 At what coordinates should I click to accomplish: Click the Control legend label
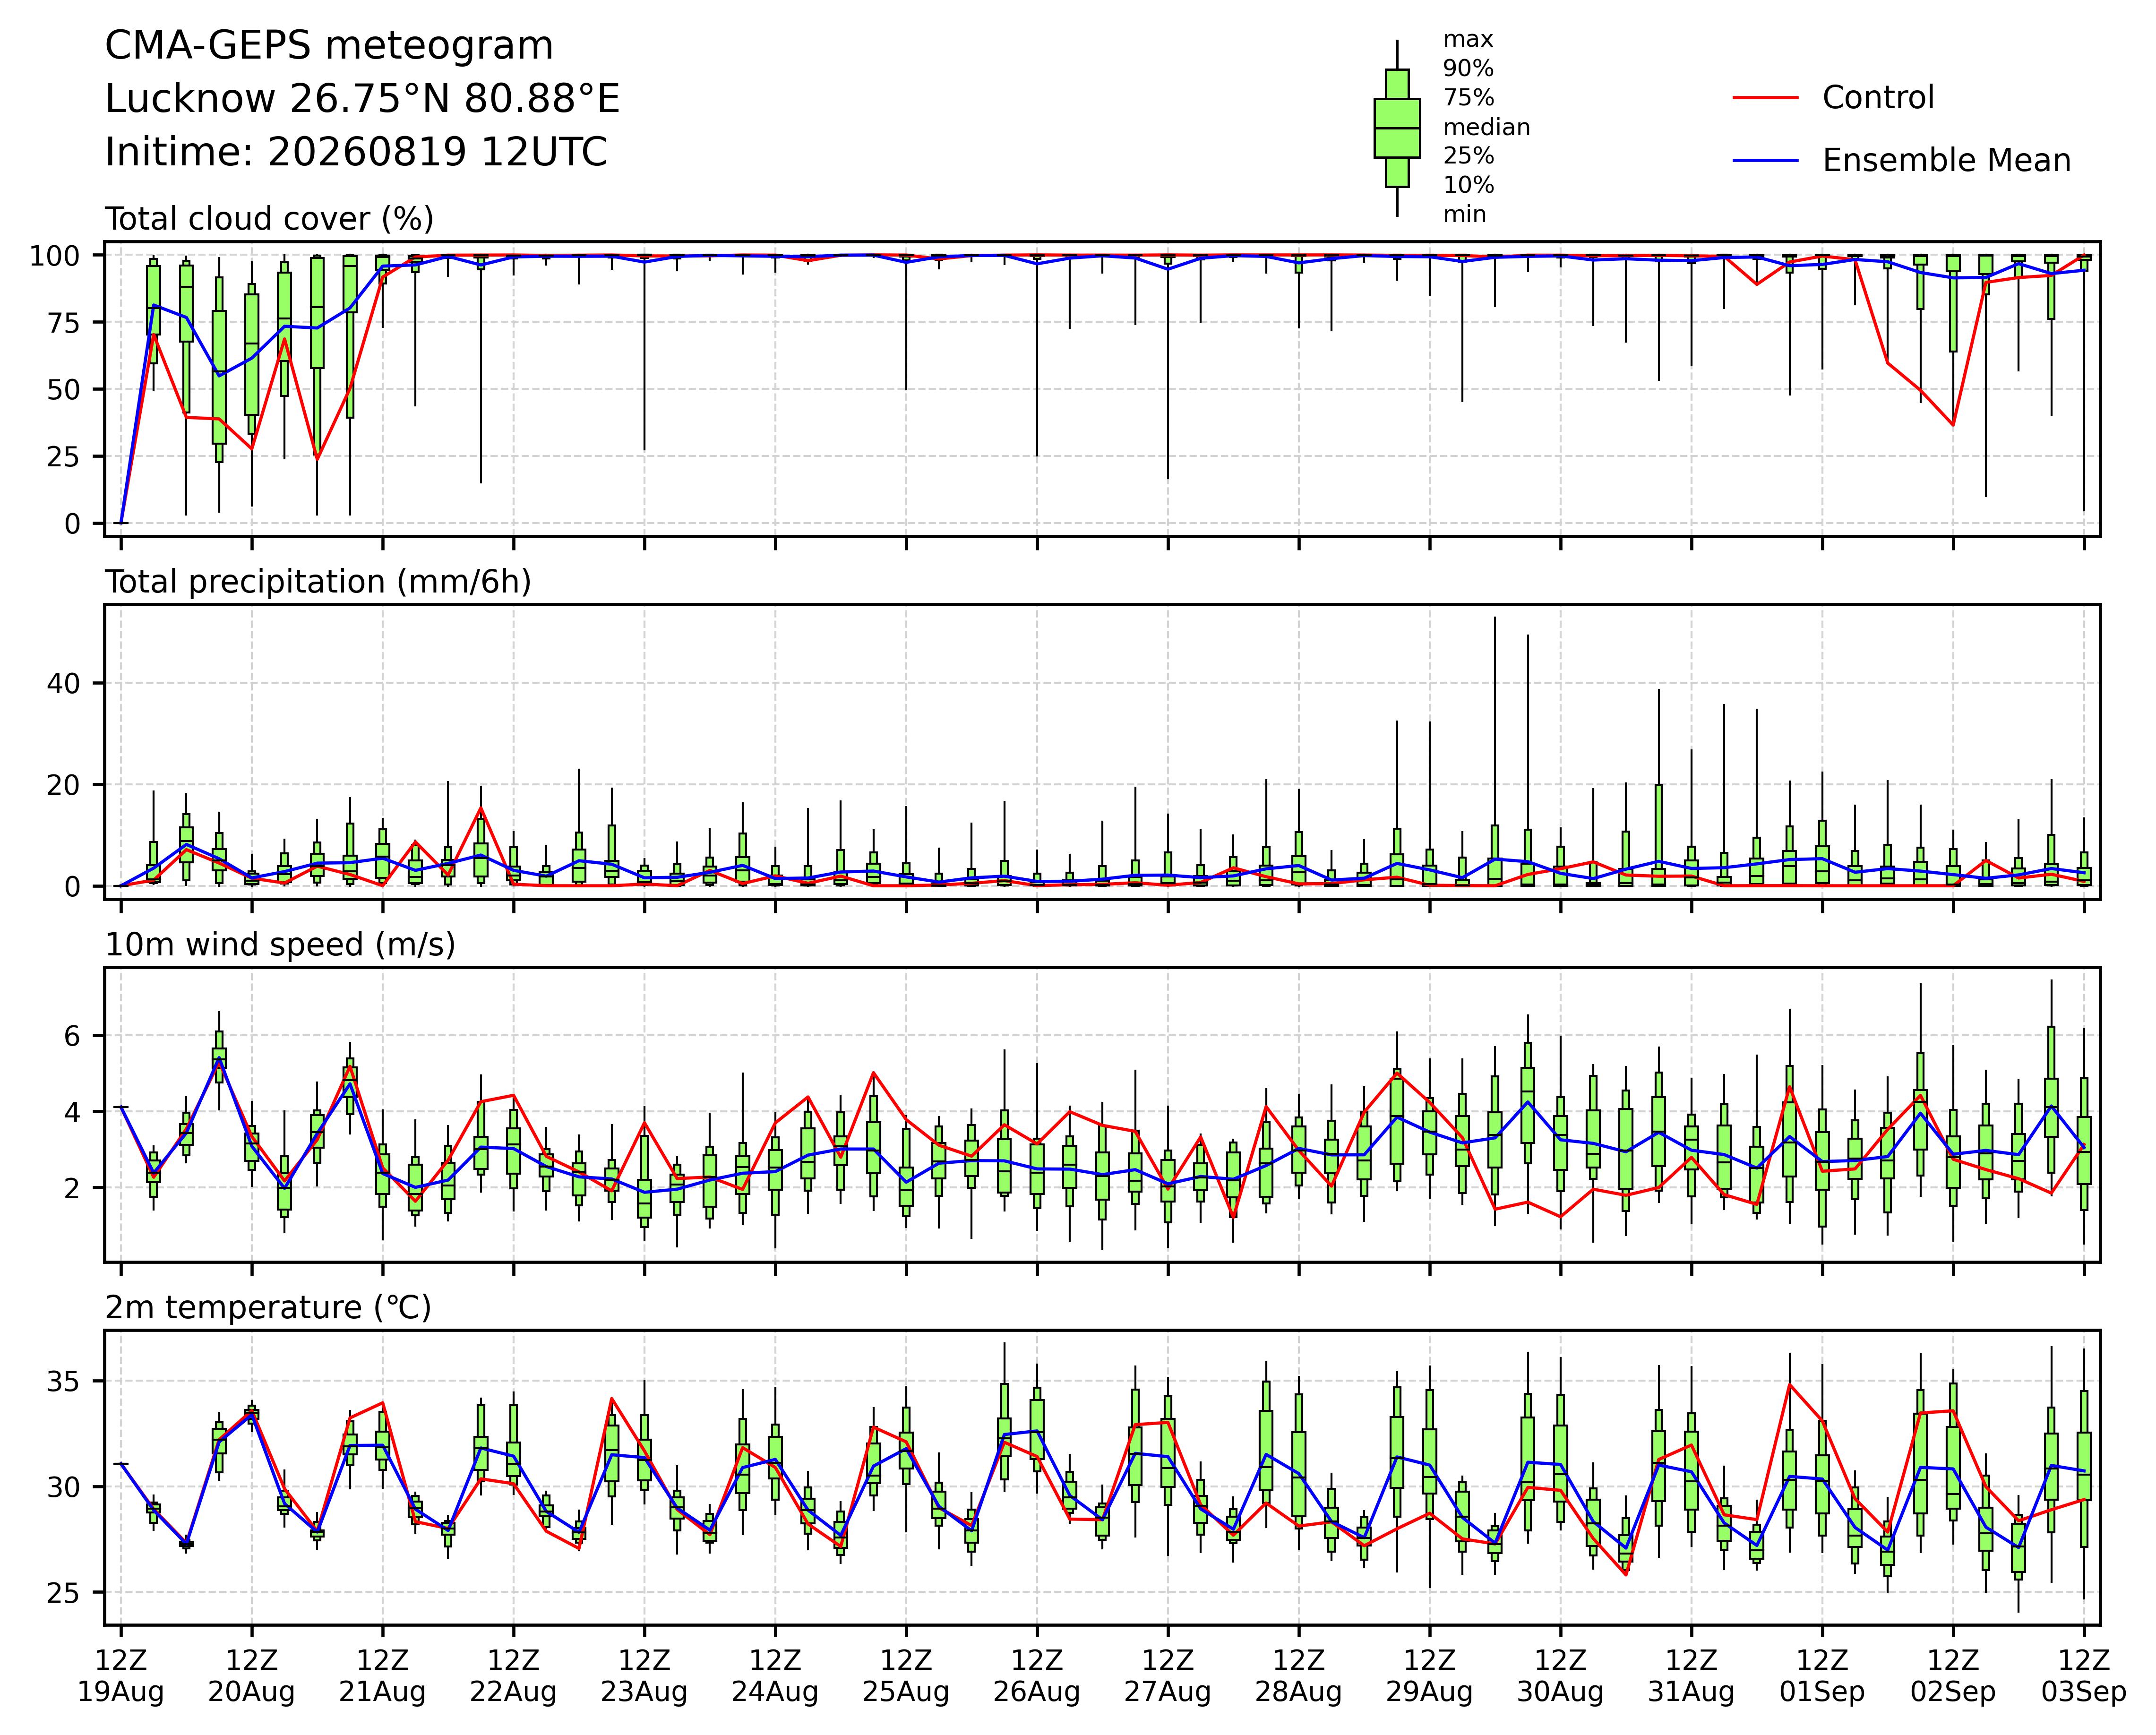pyautogui.click(x=1878, y=98)
